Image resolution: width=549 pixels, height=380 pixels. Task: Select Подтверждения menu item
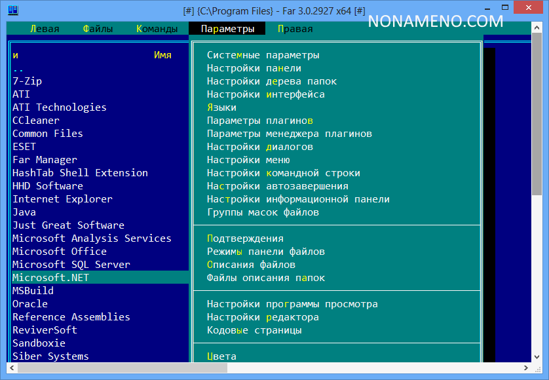coord(245,238)
